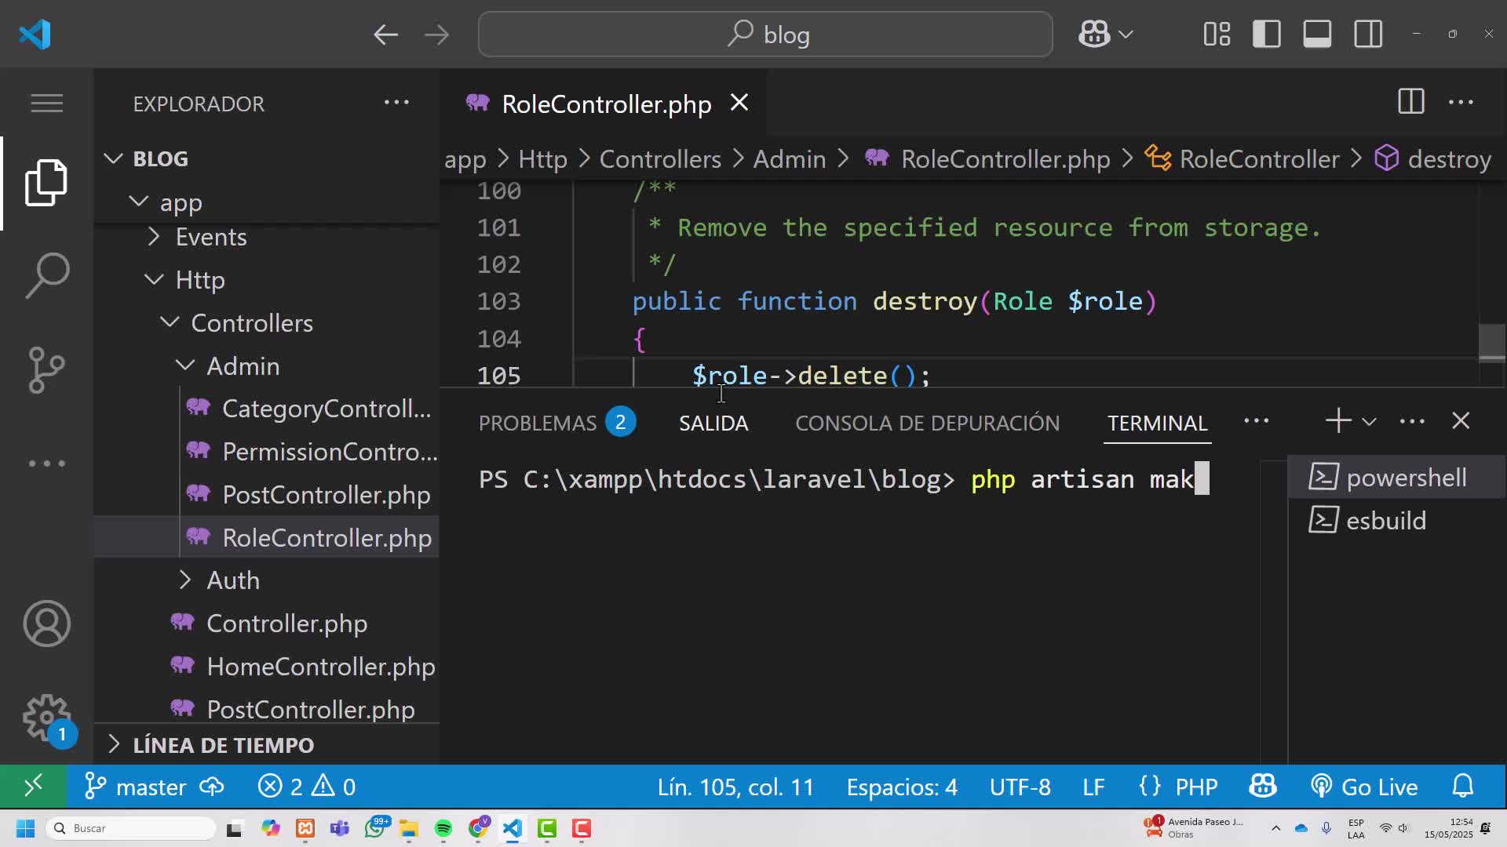The height and width of the screenshot is (847, 1507).
Task: Open the Search view in activity bar
Action: (46, 276)
